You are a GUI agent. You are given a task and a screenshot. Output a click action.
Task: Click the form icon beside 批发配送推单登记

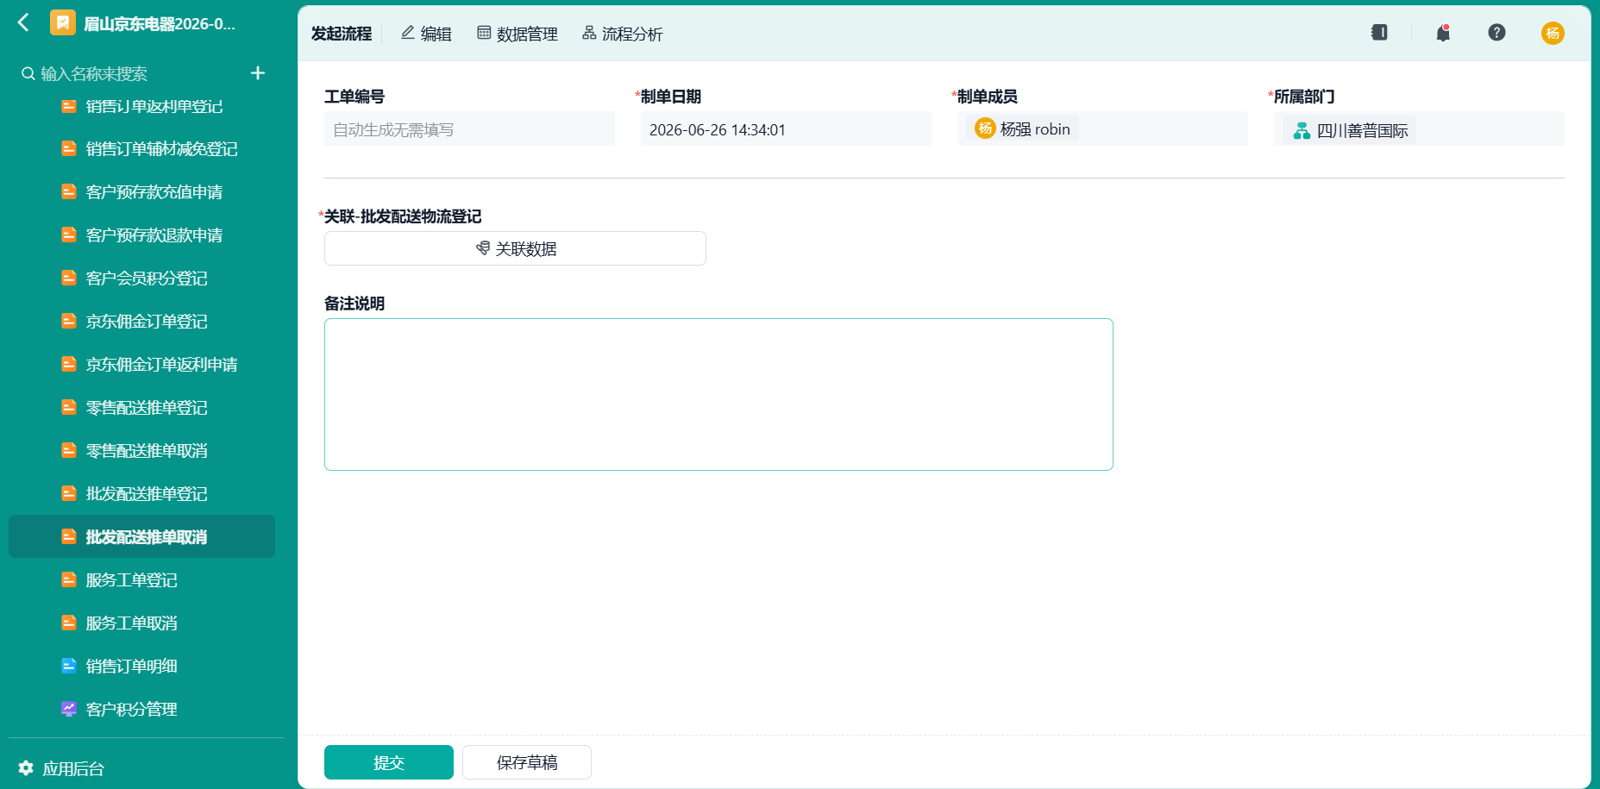(69, 494)
